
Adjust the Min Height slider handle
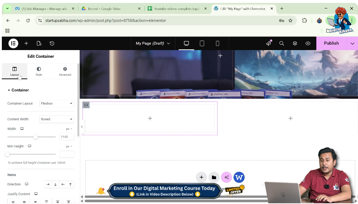point(8,154)
